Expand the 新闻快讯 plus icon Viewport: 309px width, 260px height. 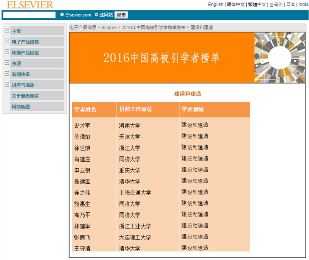pyautogui.click(x=7, y=73)
